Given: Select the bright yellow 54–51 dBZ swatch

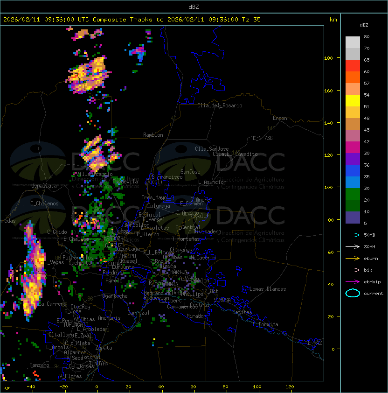Looking at the screenshot, I should (x=353, y=100).
